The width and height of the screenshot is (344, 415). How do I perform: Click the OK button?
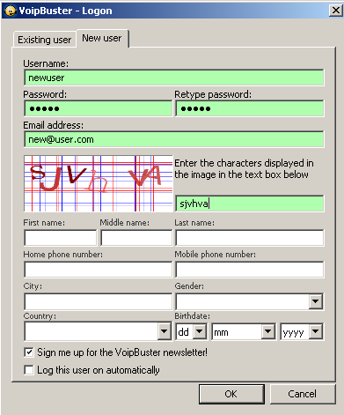click(231, 394)
